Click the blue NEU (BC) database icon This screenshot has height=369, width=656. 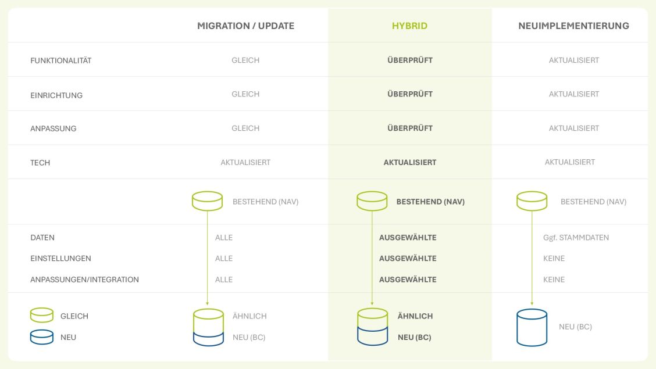click(532, 327)
